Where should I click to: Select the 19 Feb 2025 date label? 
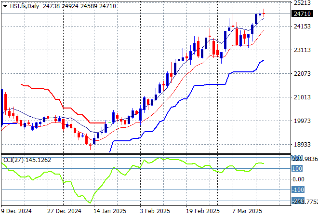[201, 211]
